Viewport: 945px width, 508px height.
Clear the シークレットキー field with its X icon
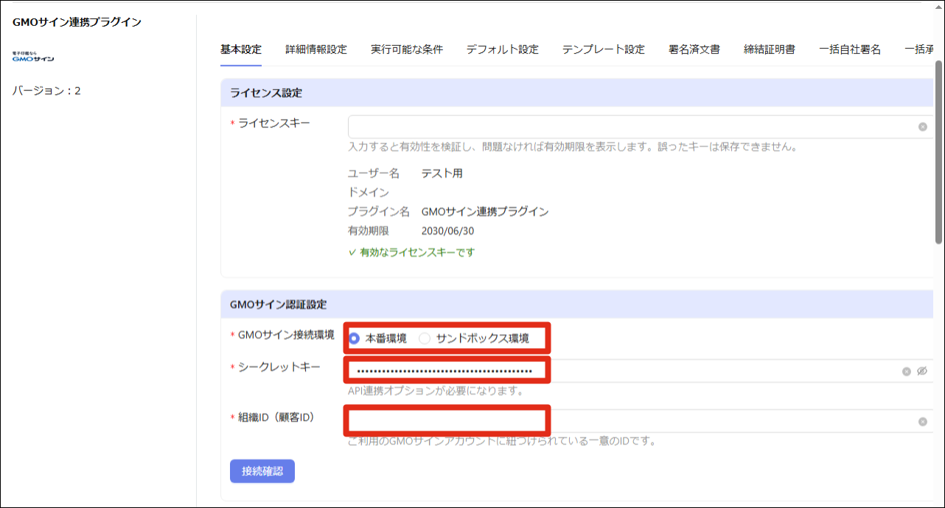pyautogui.click(x=907, y=372)
